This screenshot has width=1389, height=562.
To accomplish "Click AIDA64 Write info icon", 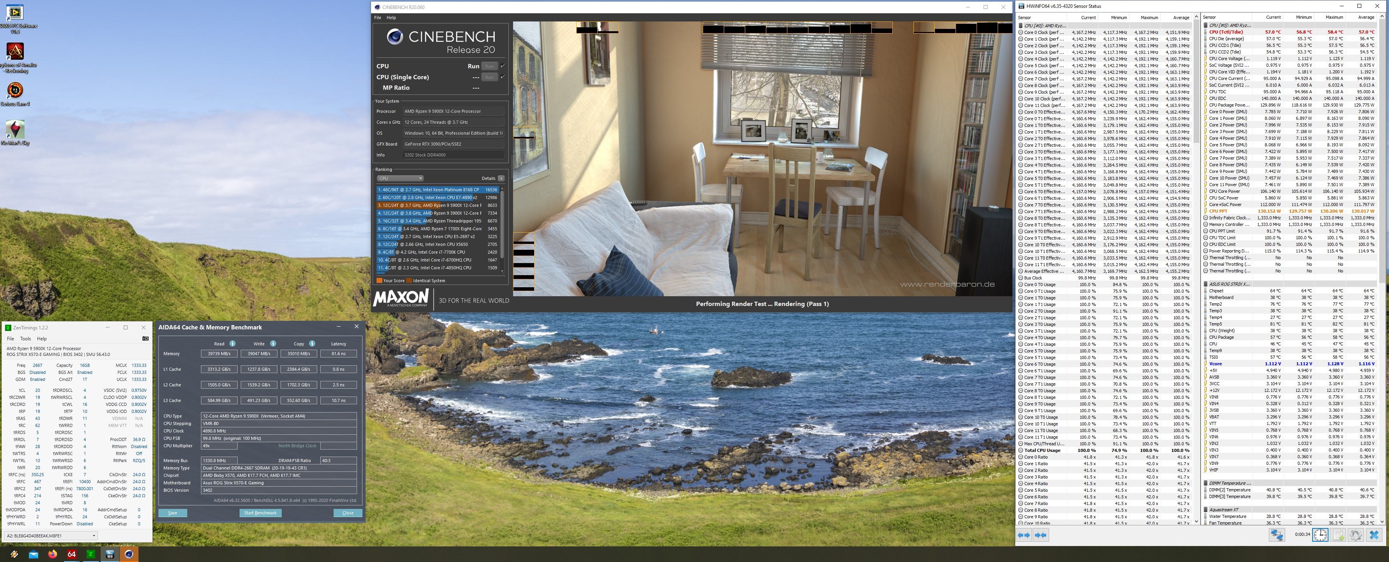I will [273, 343].
